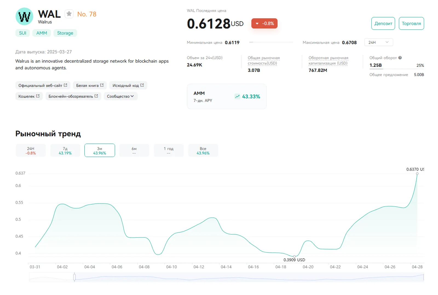Click the No. 78 rank text
The height and width of the screenshot is (295, 438).
pos(87,14)
